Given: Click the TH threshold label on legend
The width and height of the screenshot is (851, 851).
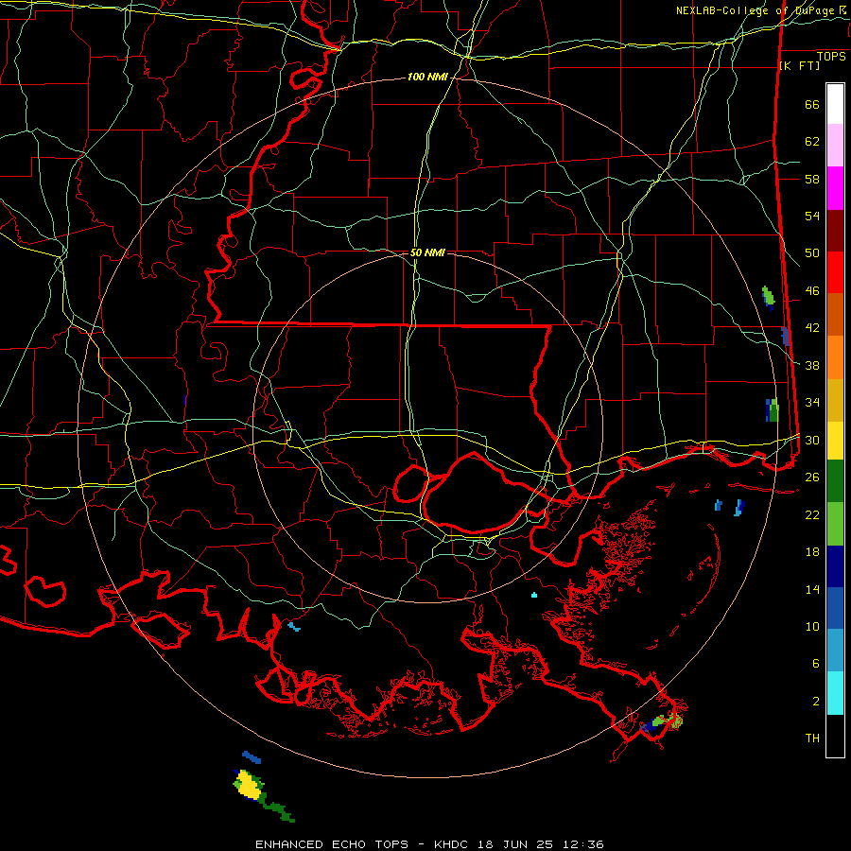Looking at the screenshot, I should click(x=812, y=738).
